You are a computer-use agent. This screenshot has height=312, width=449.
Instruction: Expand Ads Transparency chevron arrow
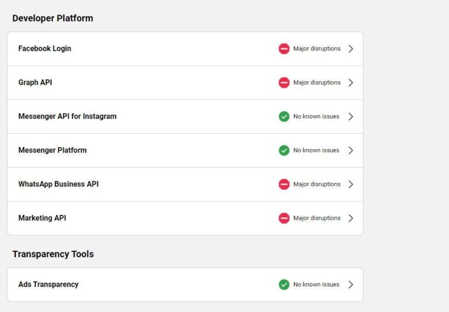coord(351,285)
